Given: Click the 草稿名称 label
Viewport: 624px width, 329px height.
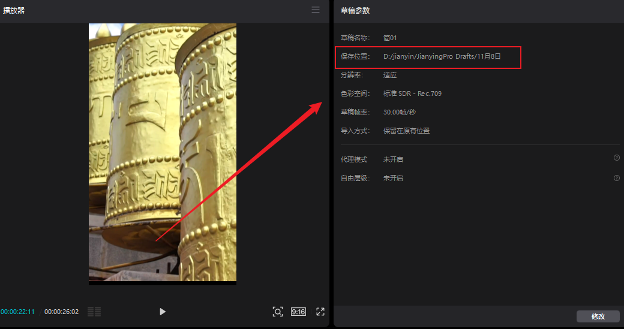Looking at the screenshot, I should tap(355, 38).
